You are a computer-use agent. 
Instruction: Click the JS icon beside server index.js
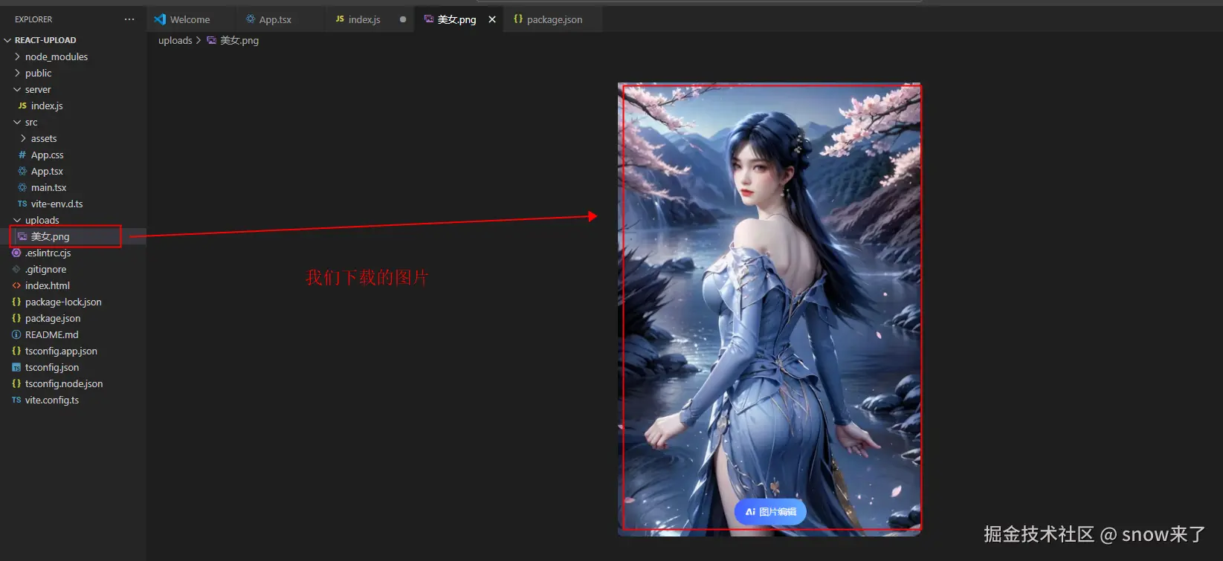[x=22, y=106]
